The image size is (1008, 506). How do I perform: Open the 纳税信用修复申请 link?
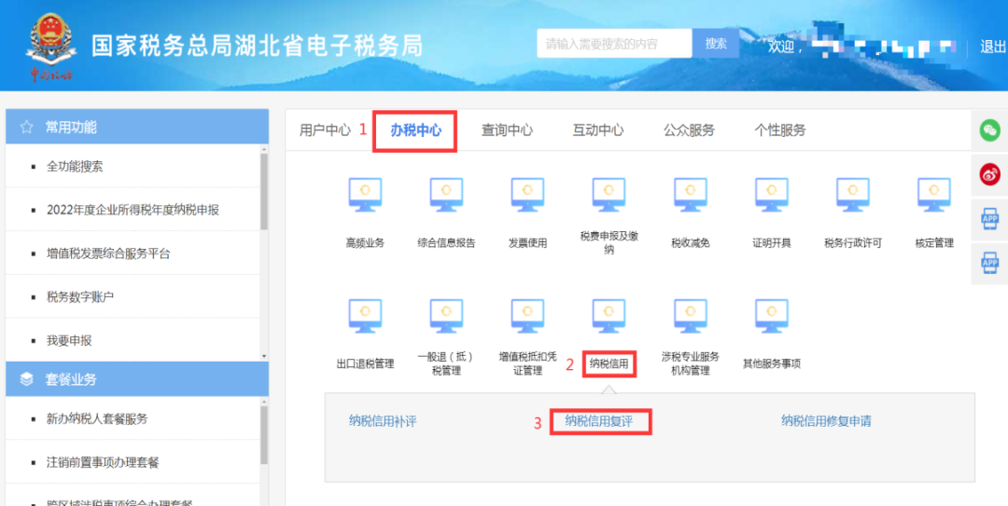(827, 421)
